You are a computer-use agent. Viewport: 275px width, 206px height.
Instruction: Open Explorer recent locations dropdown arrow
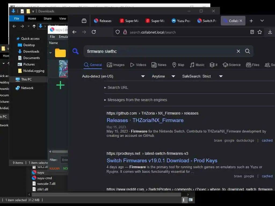28,26
